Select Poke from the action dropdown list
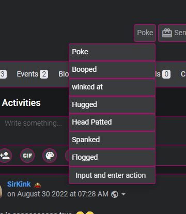Screen dimensions: 186x214 click(112, 52)
